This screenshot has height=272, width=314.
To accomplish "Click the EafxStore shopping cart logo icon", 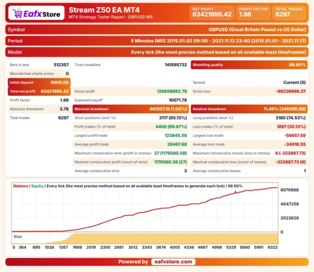I will point(18,13).
